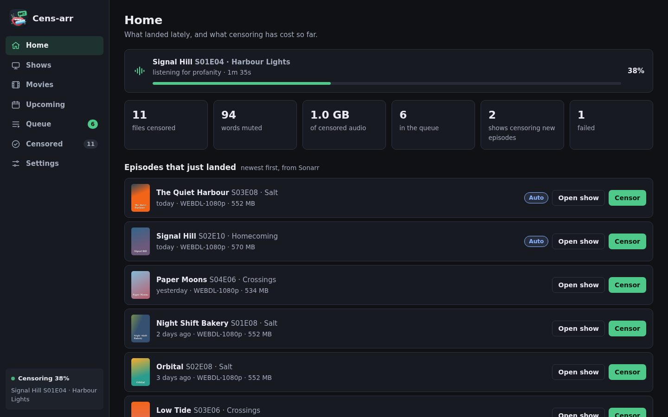Click 'today · WEBDL-1080p · 570 MB' details text
The image size is (668, 417).
(206, 247)
